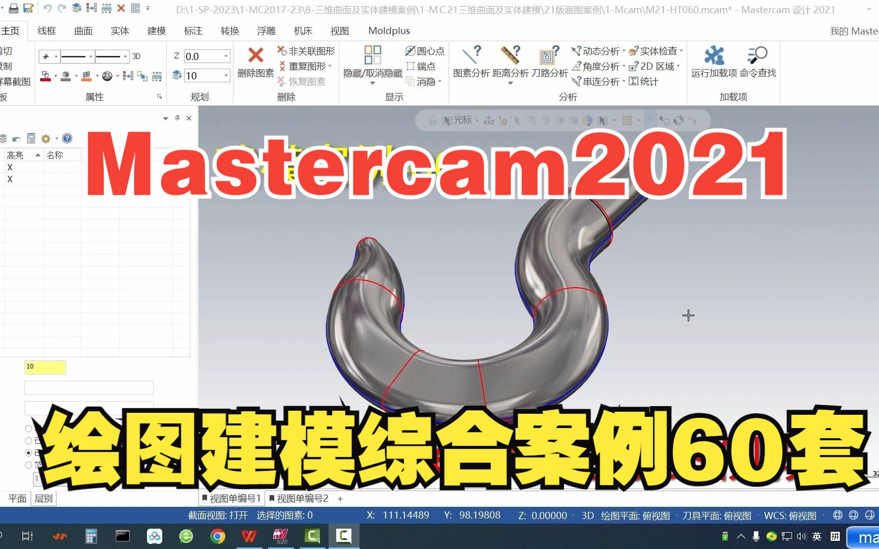Click the Task View icon on Windows taskbar
The image size is (879, 549).
27,536
